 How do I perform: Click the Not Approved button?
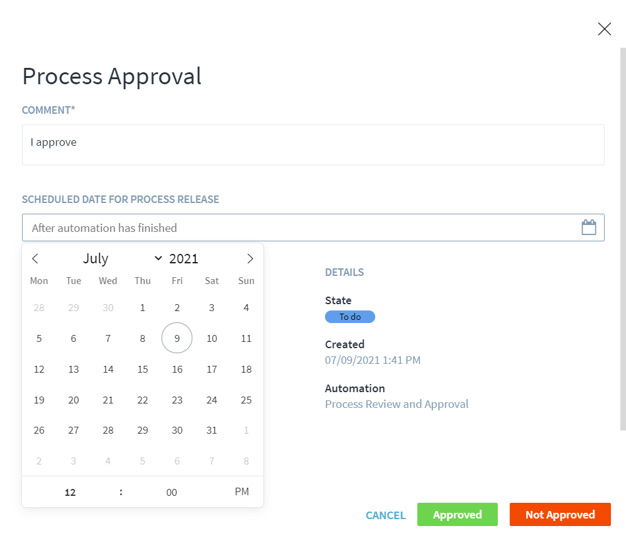560,515
